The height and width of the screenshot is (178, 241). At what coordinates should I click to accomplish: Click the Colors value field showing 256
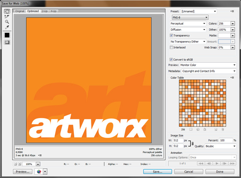[224, 24]
